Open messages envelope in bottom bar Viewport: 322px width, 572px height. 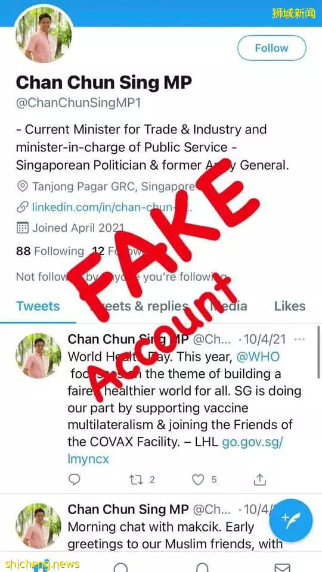click(282, 567)
